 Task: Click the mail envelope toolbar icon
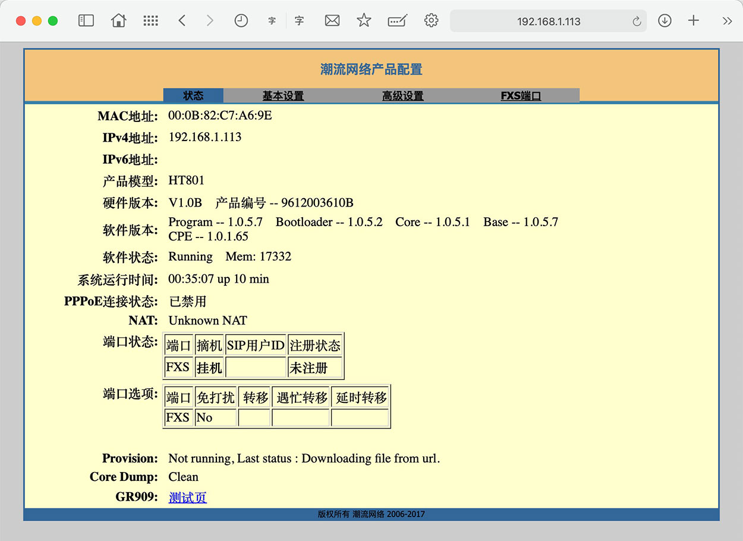[332, 21]
